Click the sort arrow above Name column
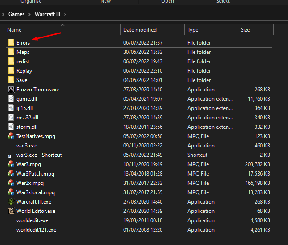This screenshot has height=245, width=288. (x=62, y=25)
